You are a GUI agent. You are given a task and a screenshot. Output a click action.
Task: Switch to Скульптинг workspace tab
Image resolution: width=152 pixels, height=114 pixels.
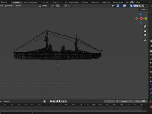click(44, 2)
